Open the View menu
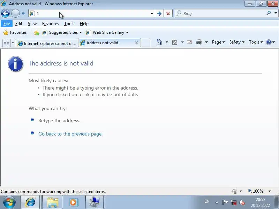The image size is (279, 209). pos(32,24)
